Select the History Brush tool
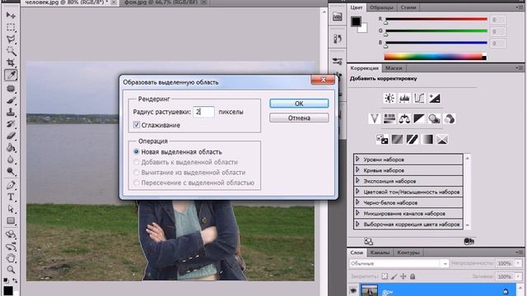 coord(11,123)
